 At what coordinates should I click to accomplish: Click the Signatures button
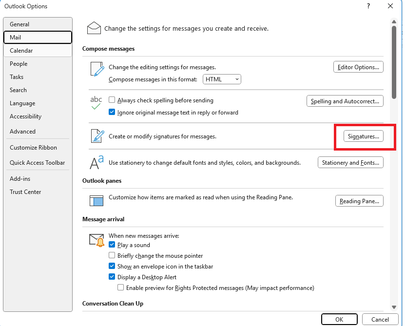364,136
